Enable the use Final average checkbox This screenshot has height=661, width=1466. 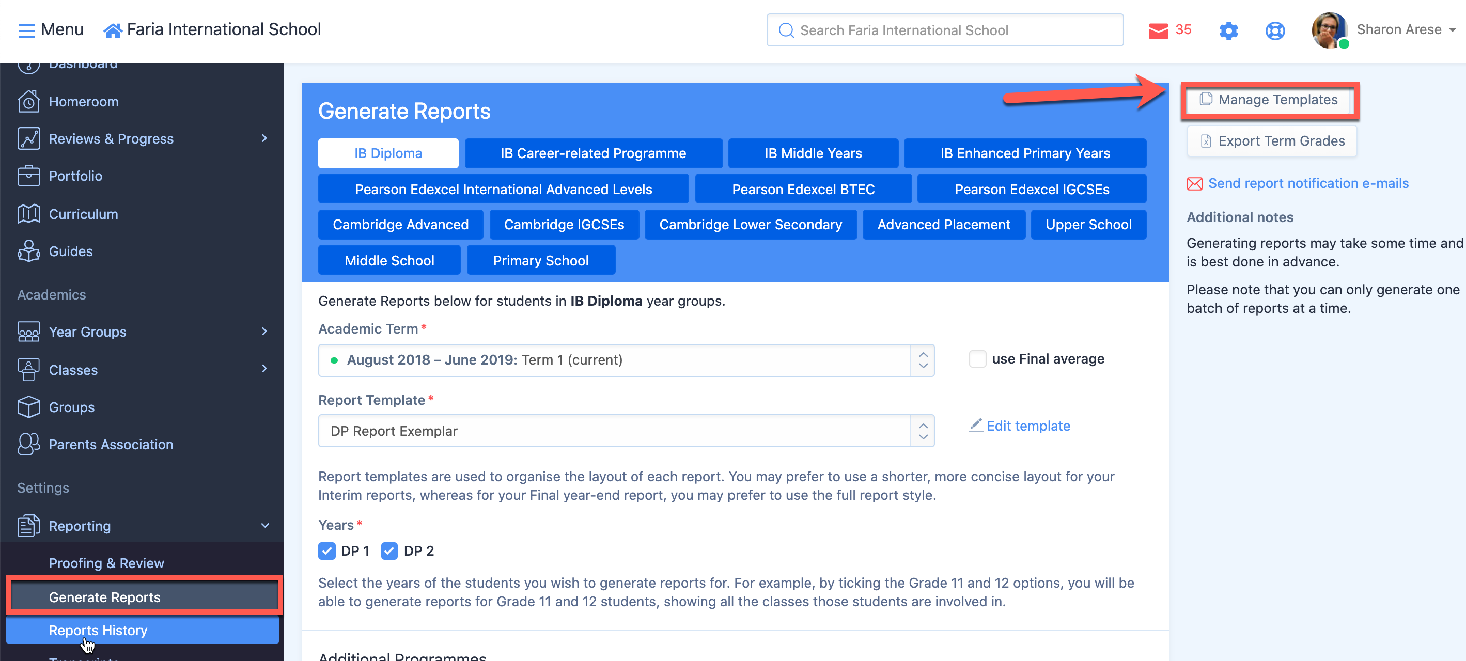pos(977,359)
